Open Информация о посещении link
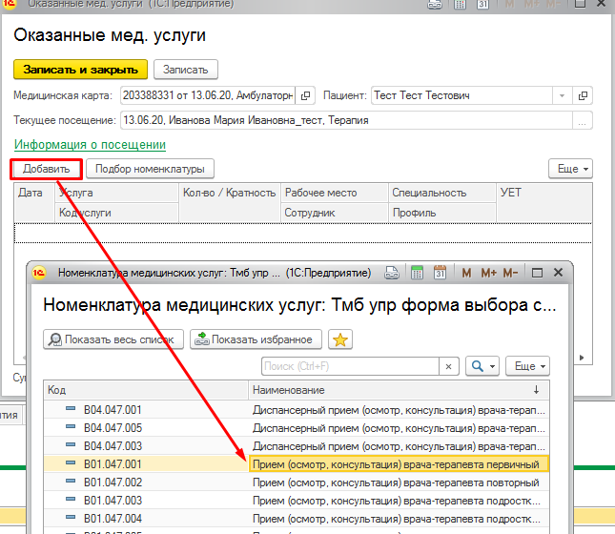The width and height of the screenshot is (615, 534). [90, 144]
